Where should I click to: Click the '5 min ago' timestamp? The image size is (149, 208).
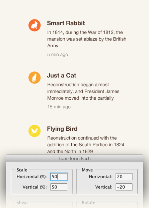[x=58, y=54]
